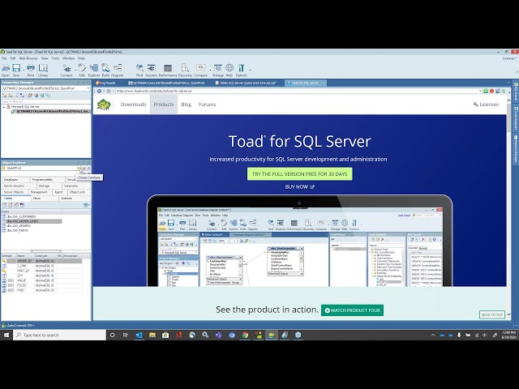Click the browser back arrow icon
The image size is (519, 389).
(x=99, y=91)
